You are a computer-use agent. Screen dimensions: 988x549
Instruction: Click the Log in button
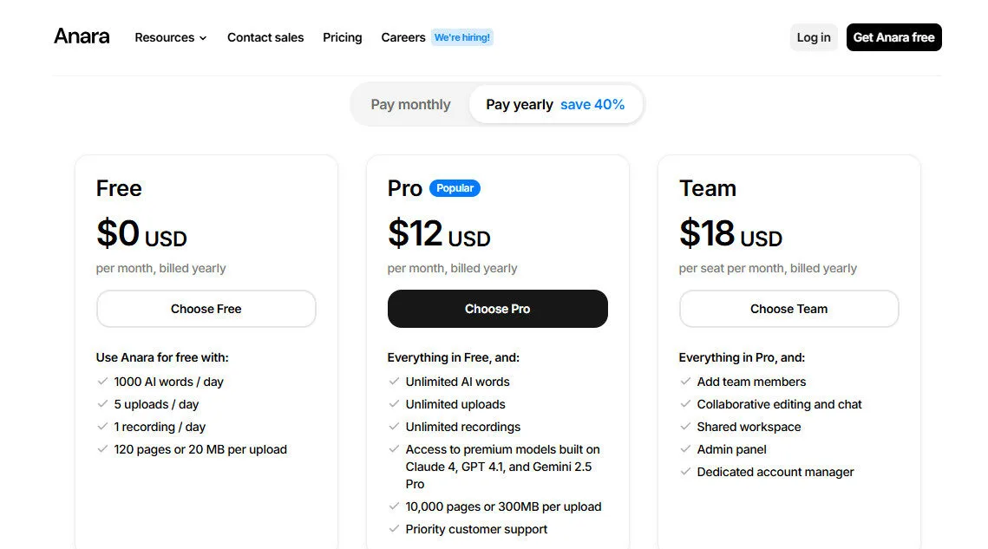pos(813,37)
